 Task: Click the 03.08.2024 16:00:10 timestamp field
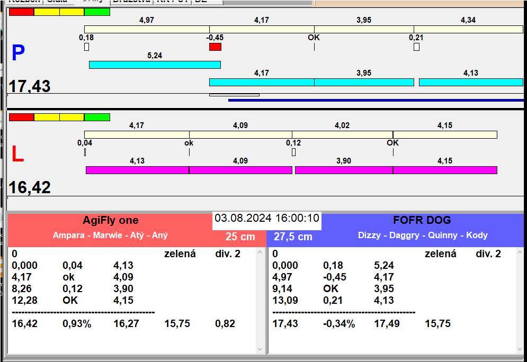[x=267, y=219]
